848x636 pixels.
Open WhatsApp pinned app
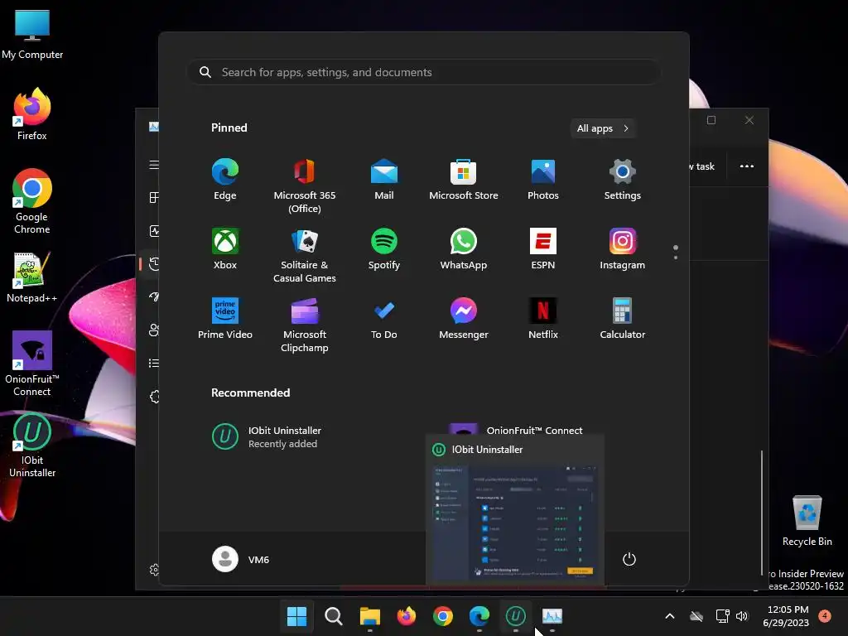[x=464, y=249]
